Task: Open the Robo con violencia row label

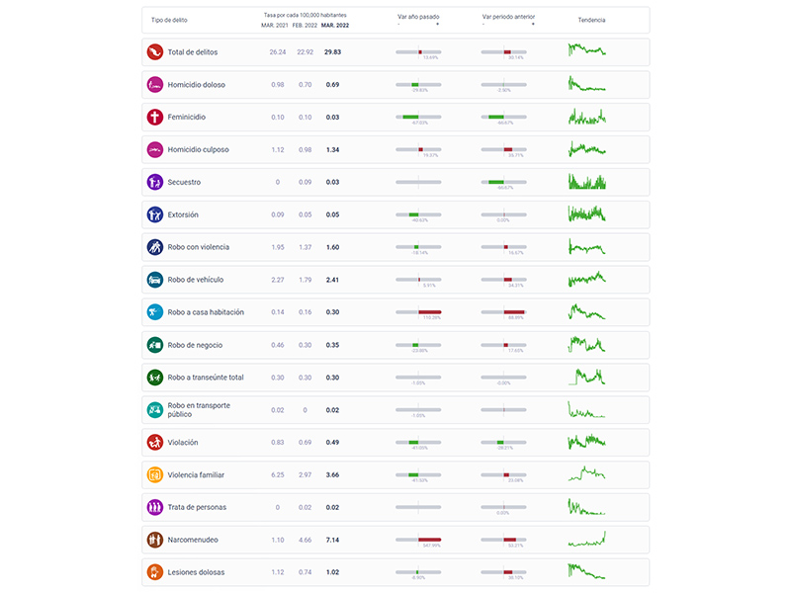Action: [199, 247]
